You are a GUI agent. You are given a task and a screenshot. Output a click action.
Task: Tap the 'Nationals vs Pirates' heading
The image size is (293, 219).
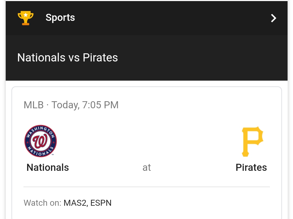click(x=68, y=58)
